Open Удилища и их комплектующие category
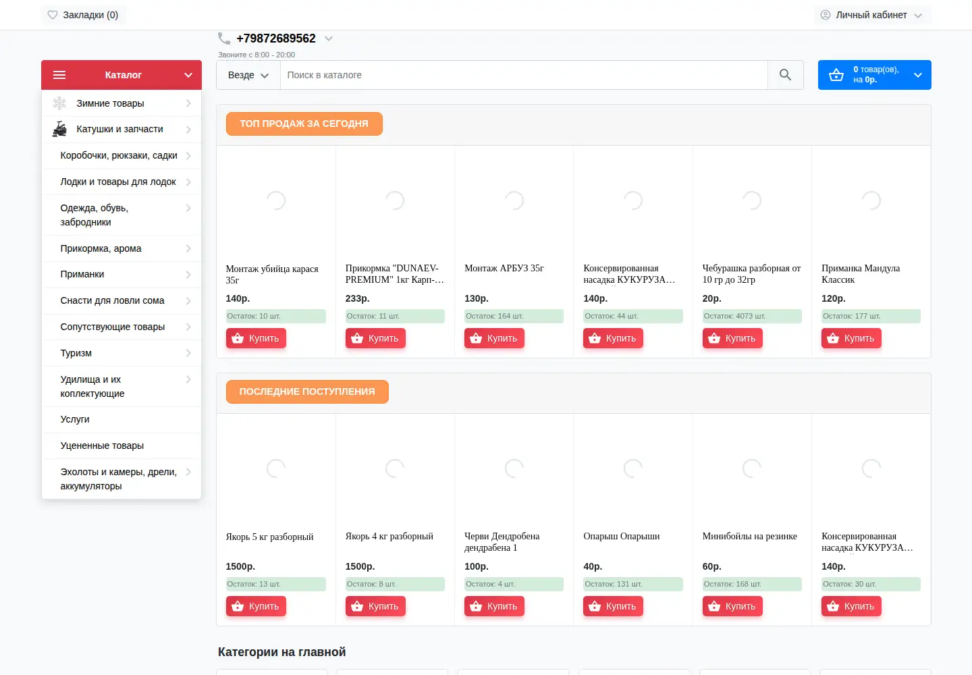 point(122,387)
